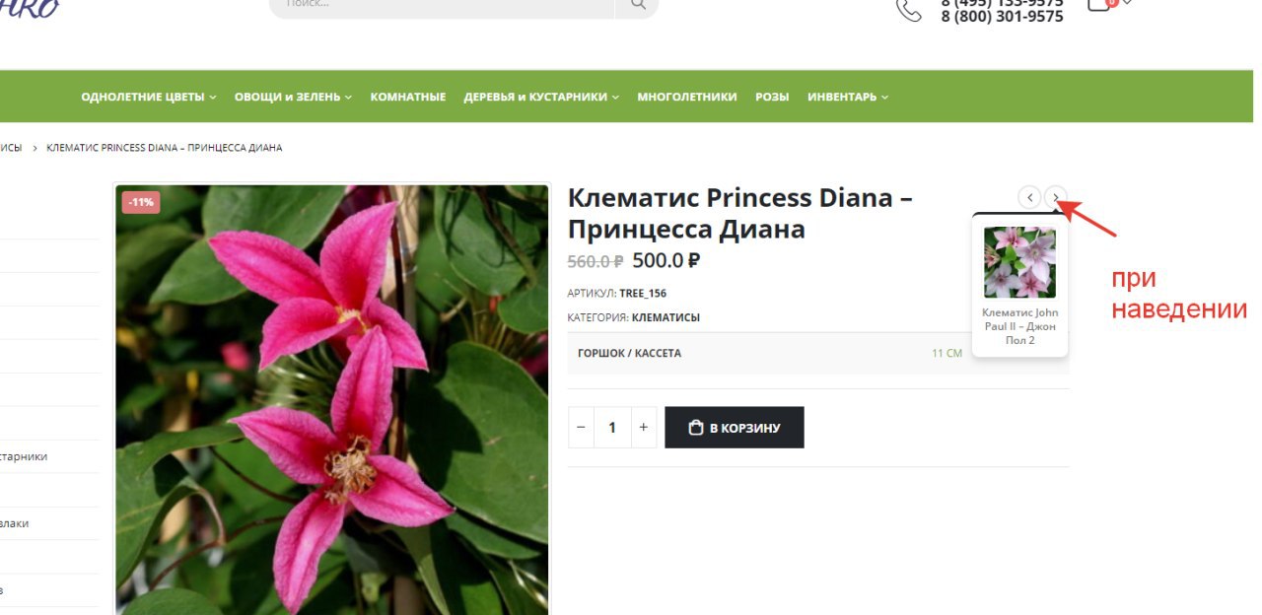Go to previous product arrow
This screenshot has width=1262, height=615.
[x=1029, y=197]
